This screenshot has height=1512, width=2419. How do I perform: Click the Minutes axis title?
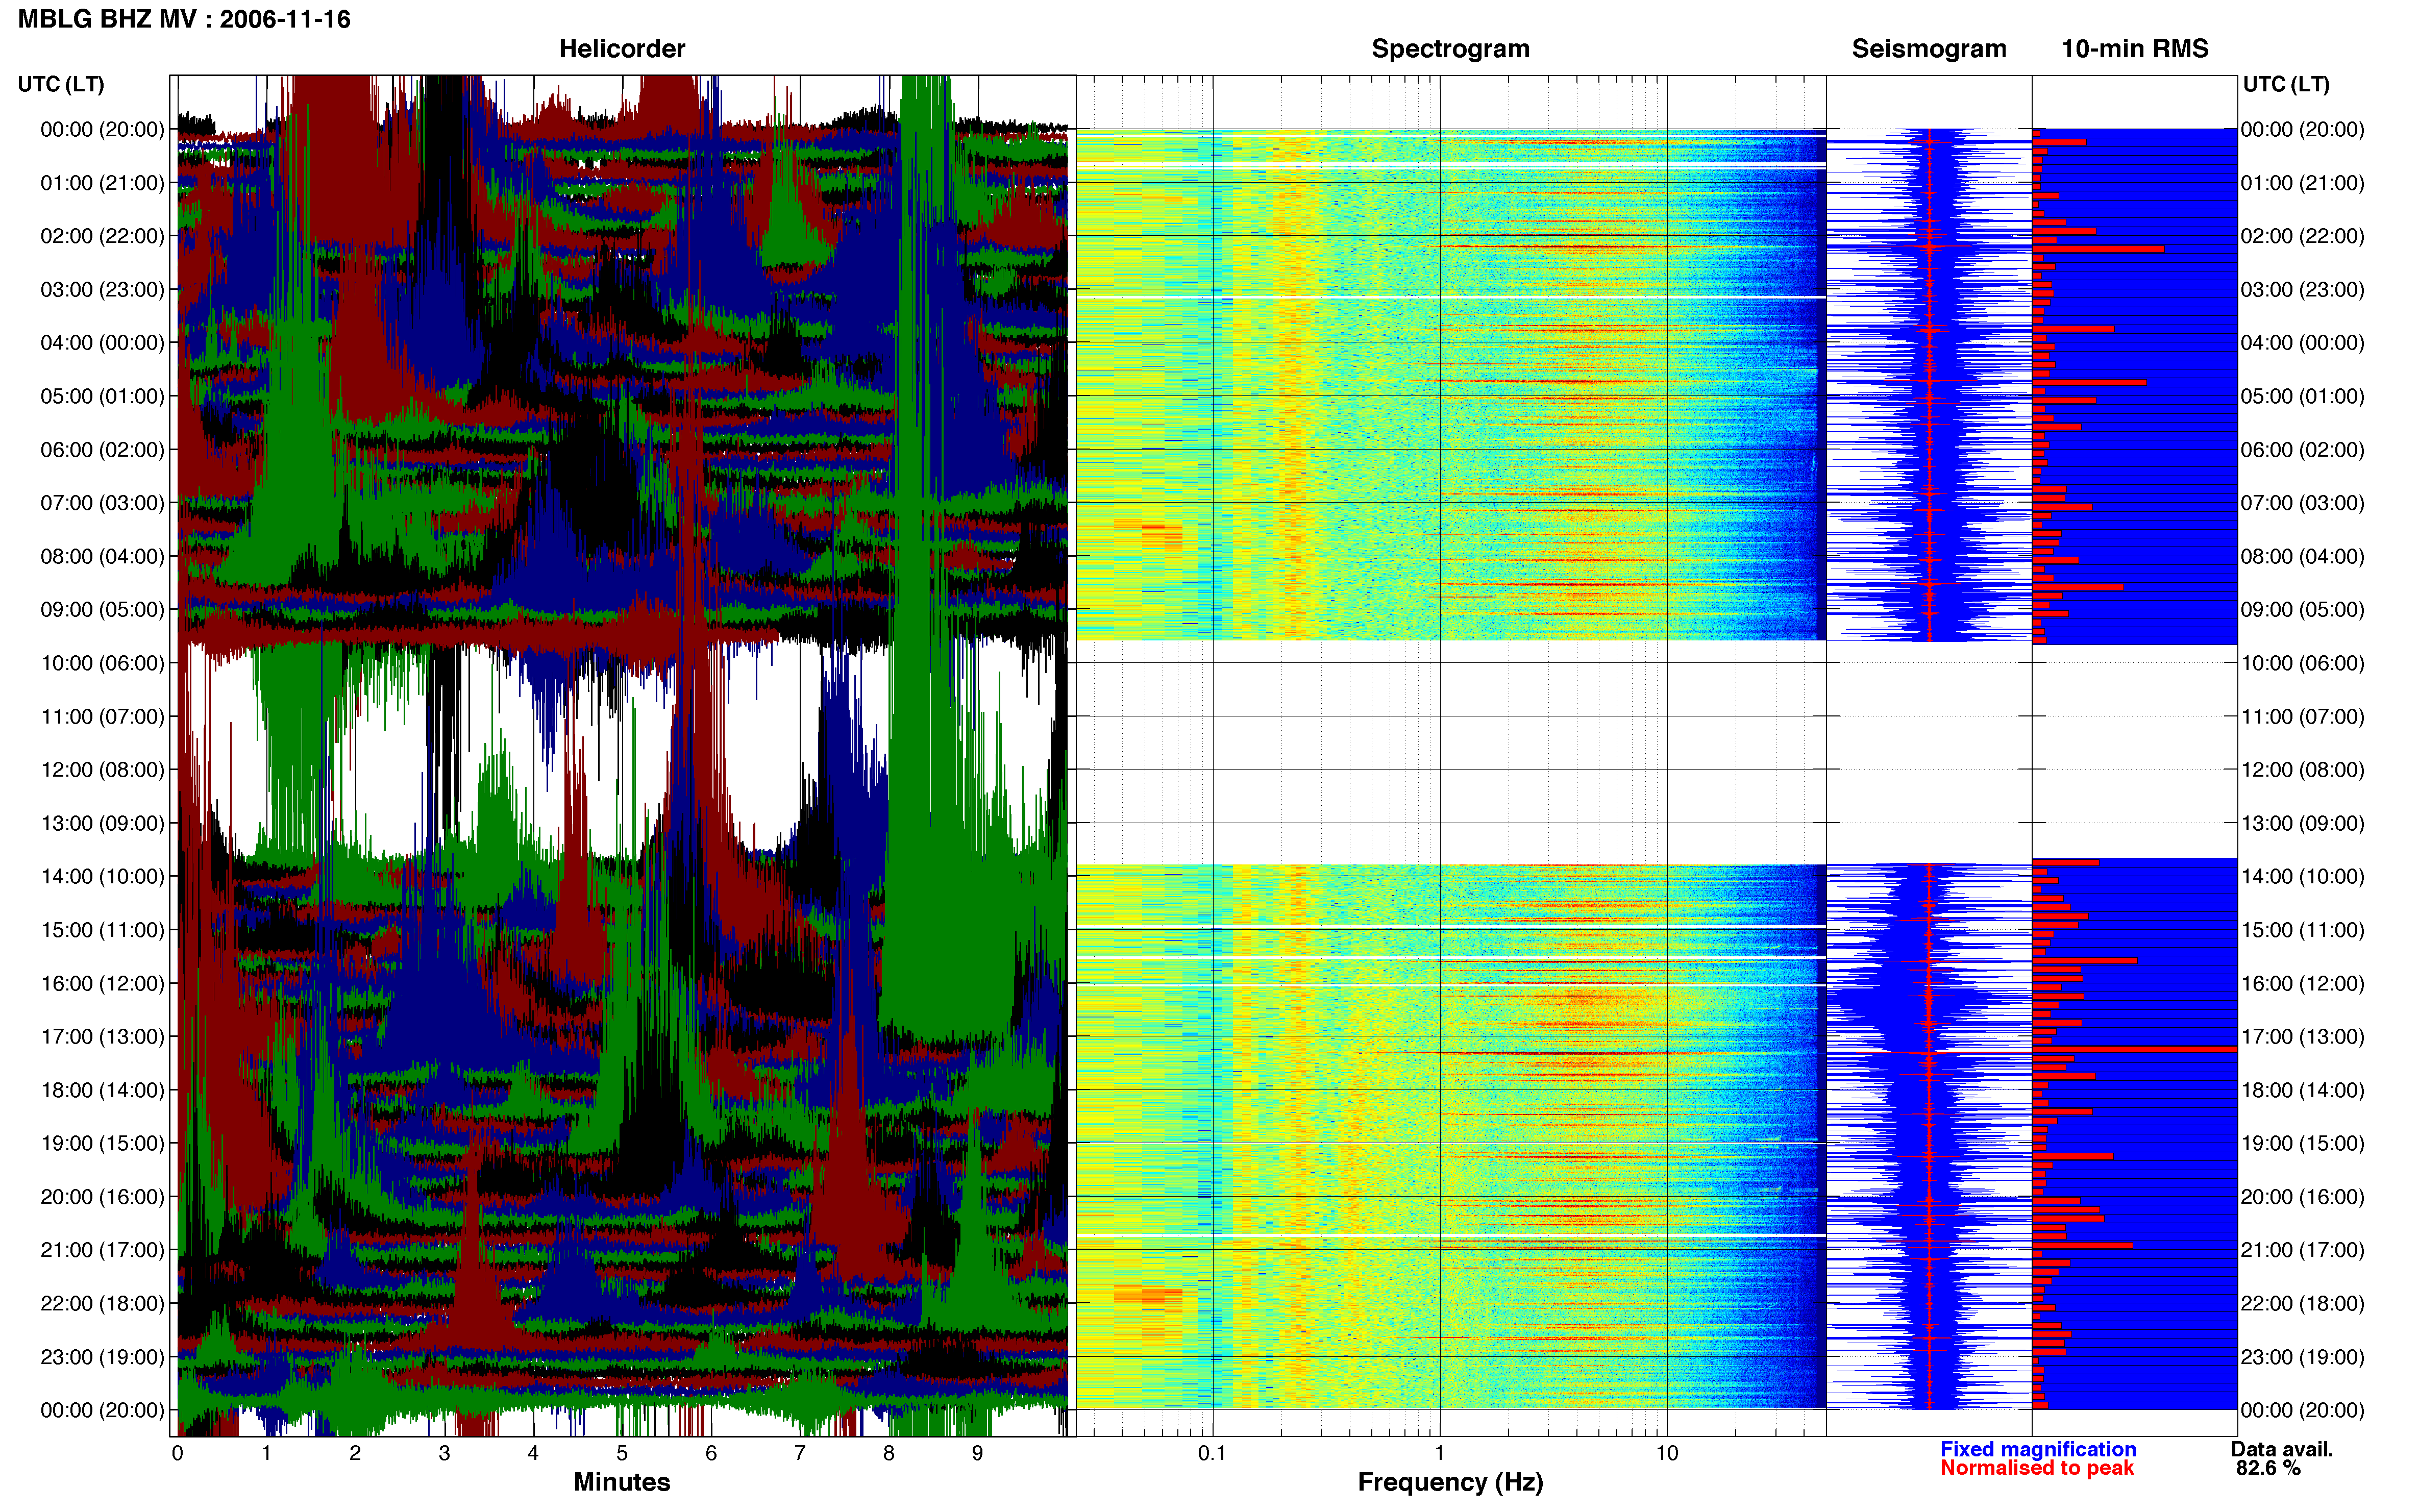tap(621, 1482)
